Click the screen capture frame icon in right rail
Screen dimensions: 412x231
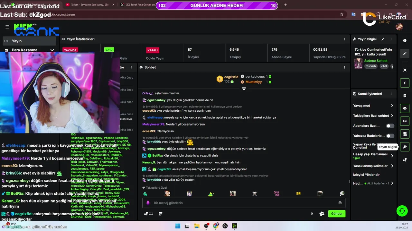coord(405,70)
